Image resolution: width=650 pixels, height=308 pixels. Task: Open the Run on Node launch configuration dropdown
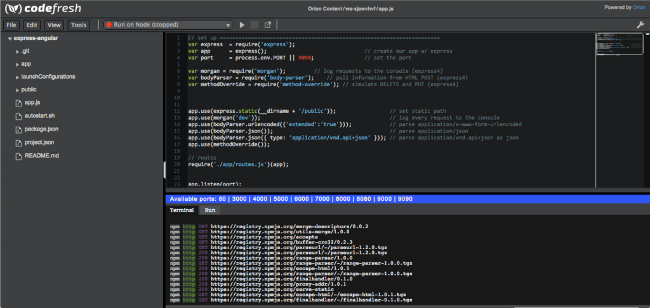pyautogui.click(x=168, y=25)
